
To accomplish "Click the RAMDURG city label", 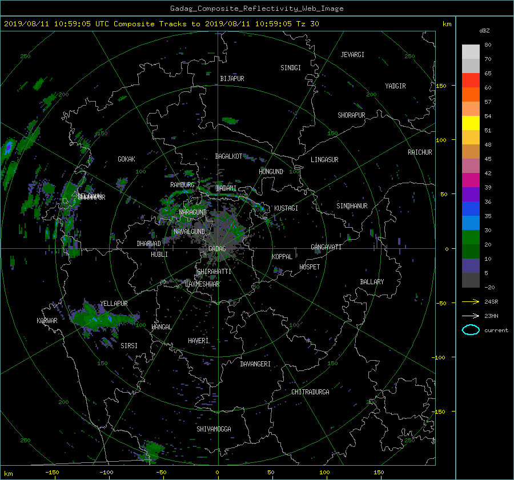I will coord(182,185).
